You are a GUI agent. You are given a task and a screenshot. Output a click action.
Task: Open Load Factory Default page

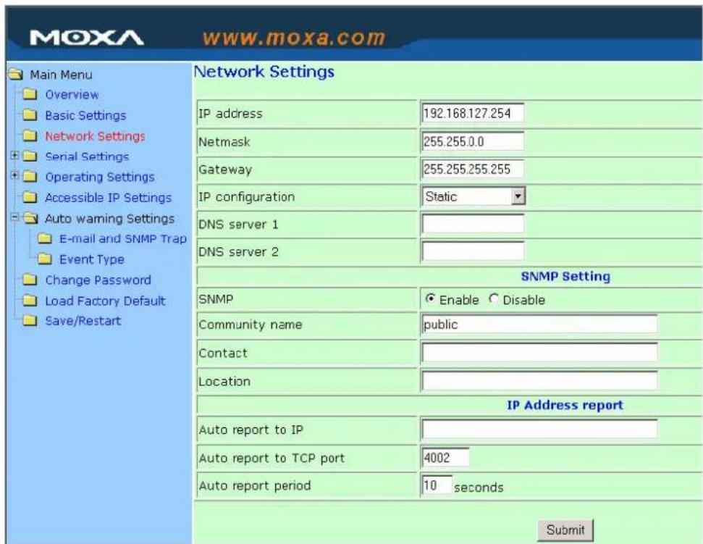(106, 301)
